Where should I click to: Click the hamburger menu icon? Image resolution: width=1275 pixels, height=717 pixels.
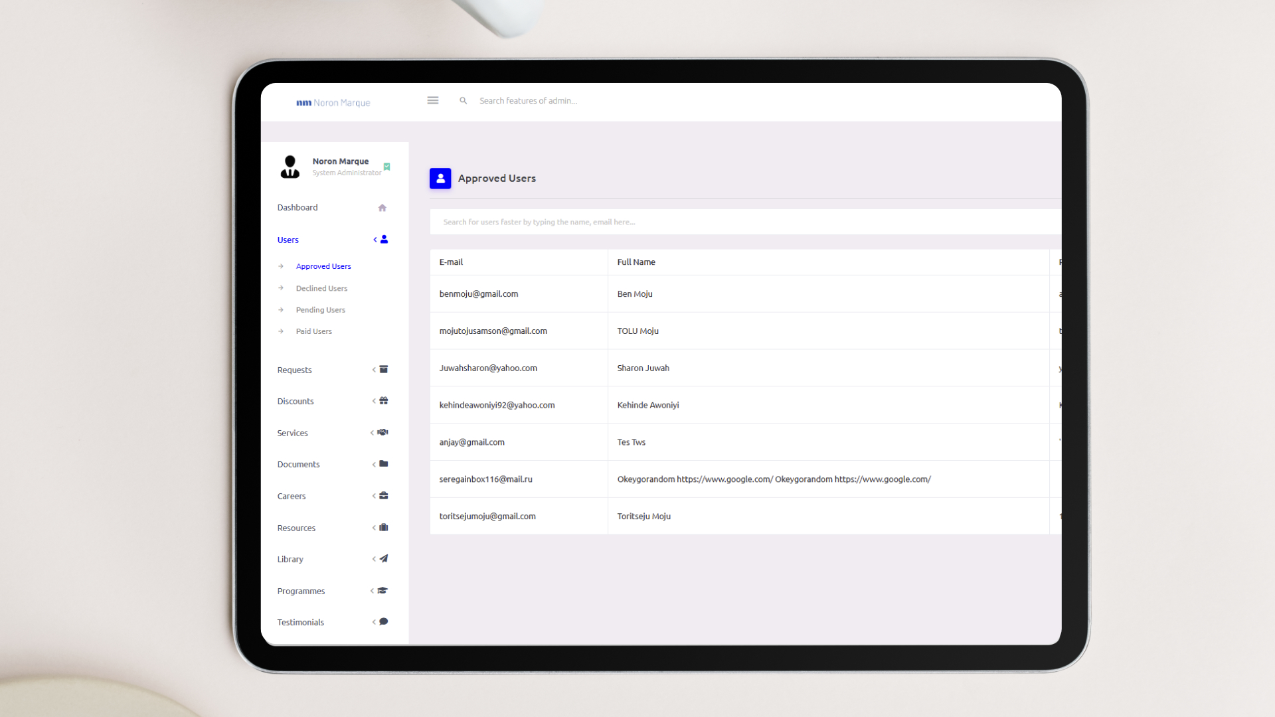coord(432,100)
